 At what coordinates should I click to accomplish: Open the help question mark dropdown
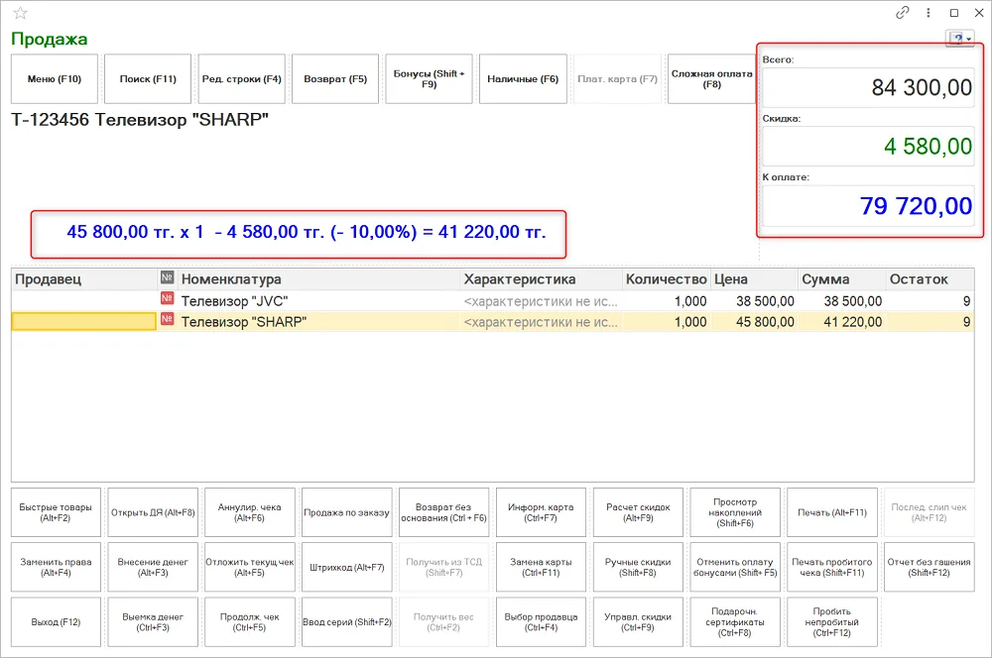click(960, 39)
